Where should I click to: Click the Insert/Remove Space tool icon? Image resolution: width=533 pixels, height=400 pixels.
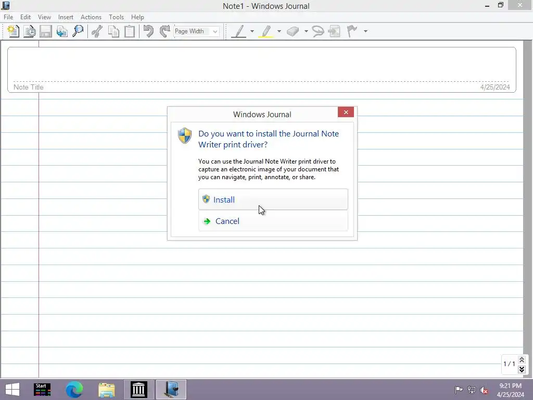coord(335,31)
